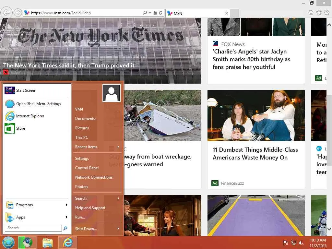Open Control Panel
The height and width of the screenshot is (249, 332).
(x=97, y=168)
